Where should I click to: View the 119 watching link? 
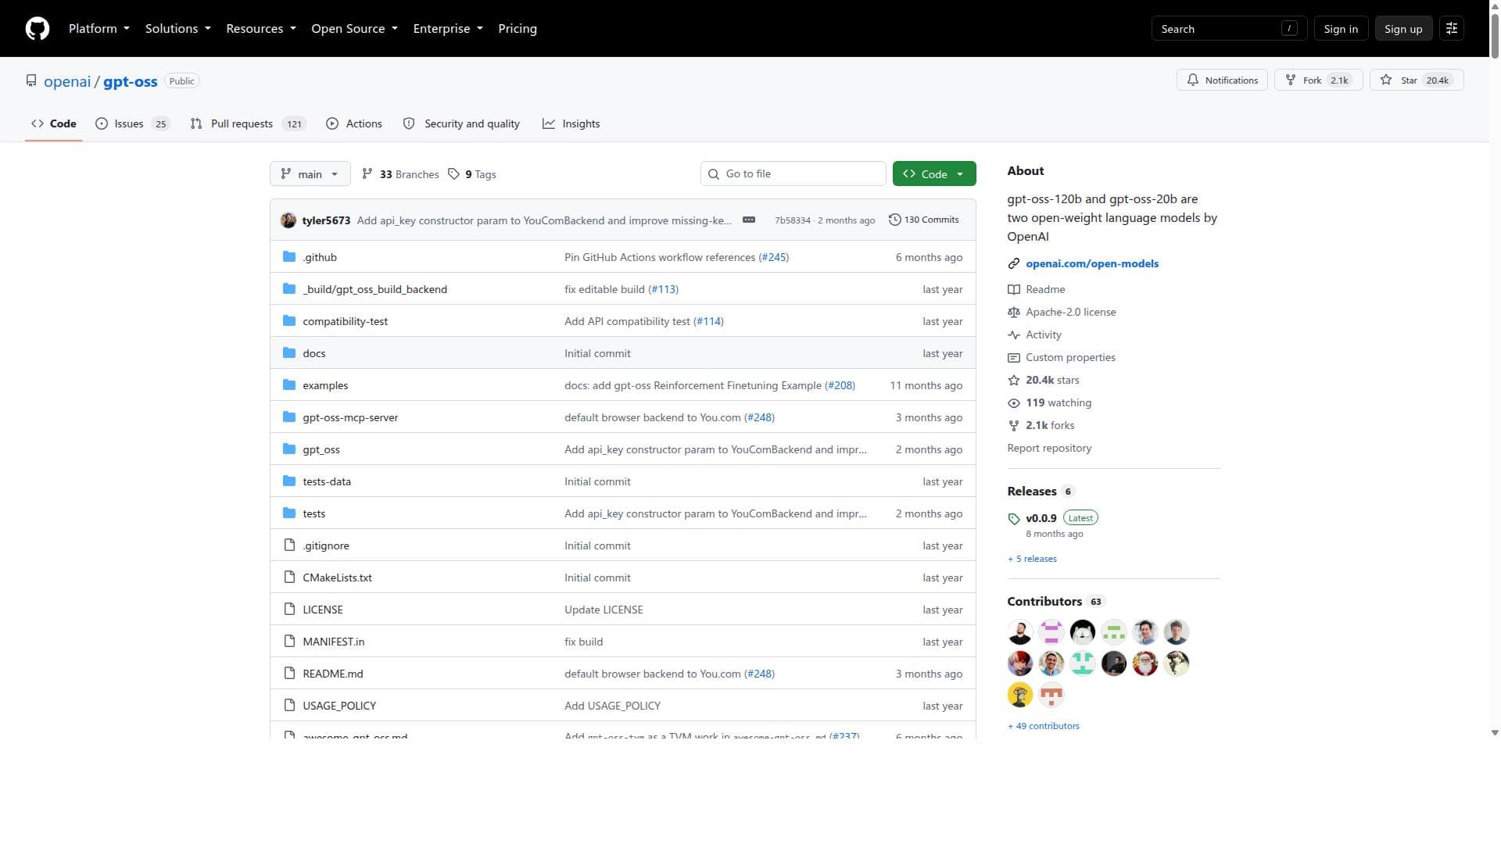[x=1050, y=402]
